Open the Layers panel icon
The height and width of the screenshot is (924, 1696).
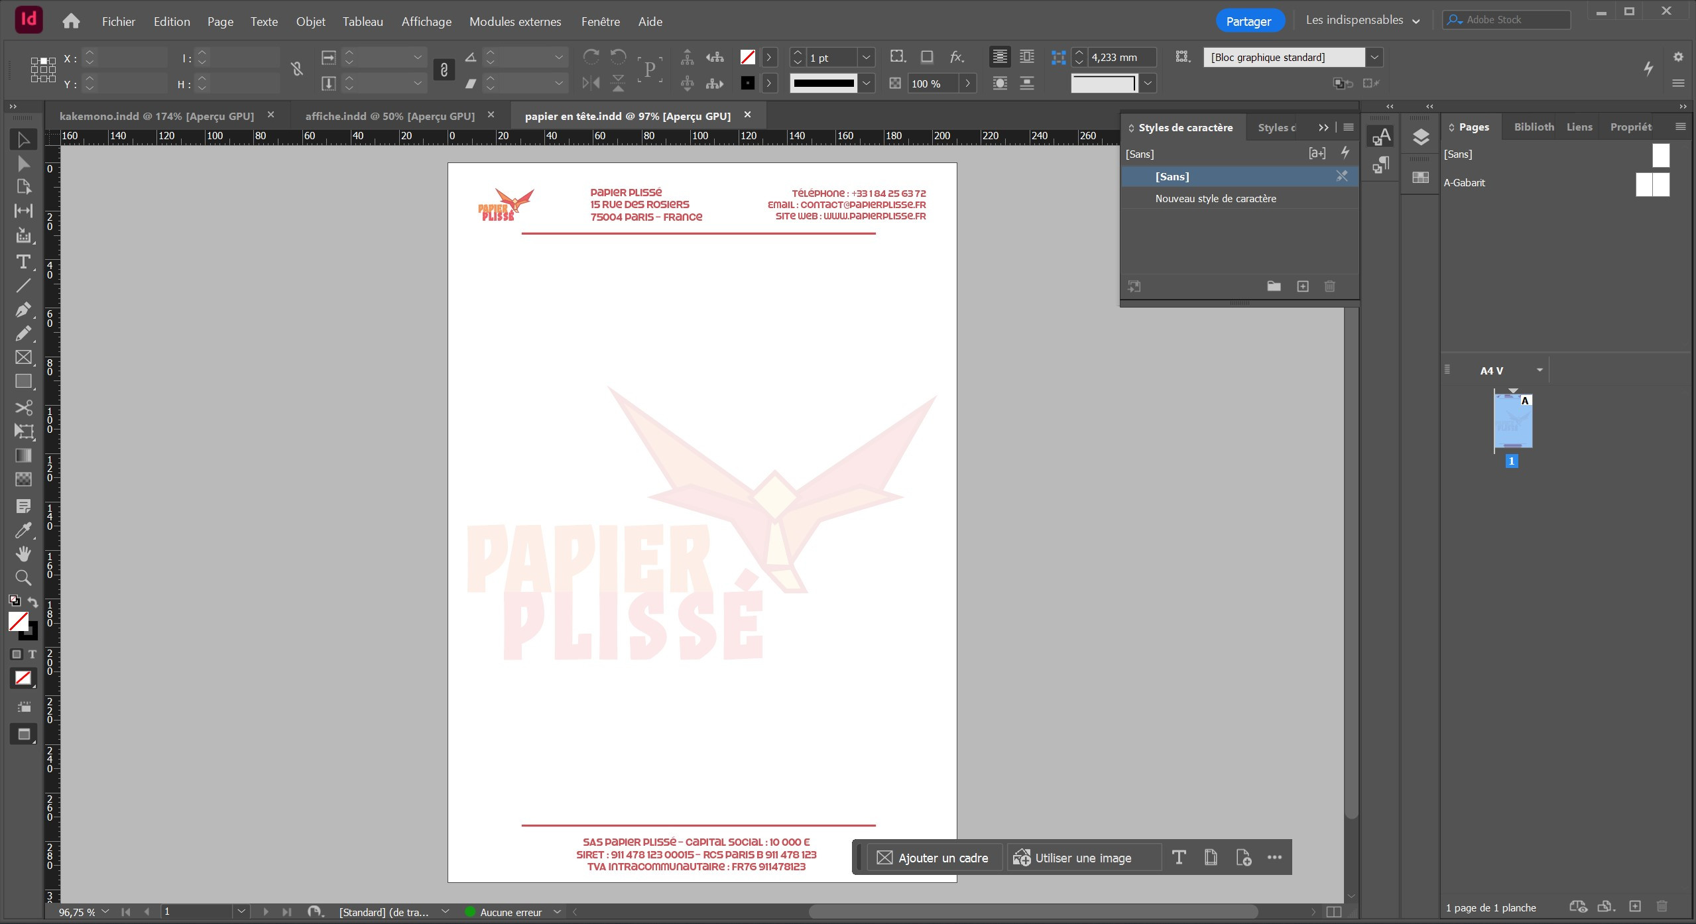1420,137
